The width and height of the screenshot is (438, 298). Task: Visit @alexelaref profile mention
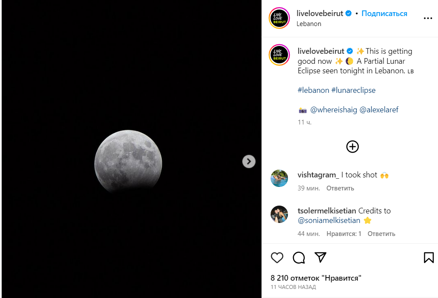click(x=379, y=110)
